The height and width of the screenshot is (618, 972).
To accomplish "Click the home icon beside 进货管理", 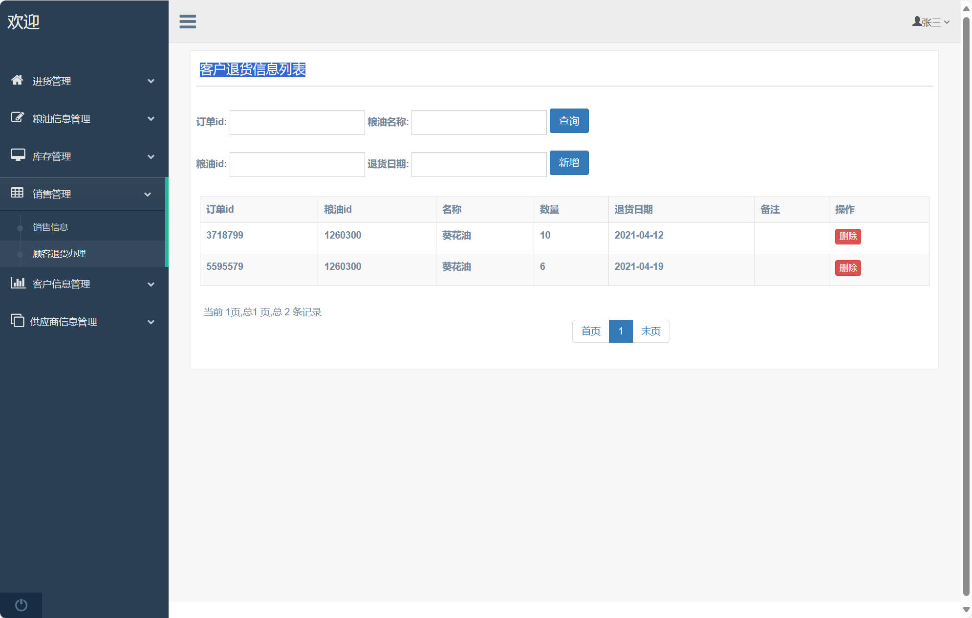I will (17, 80).
